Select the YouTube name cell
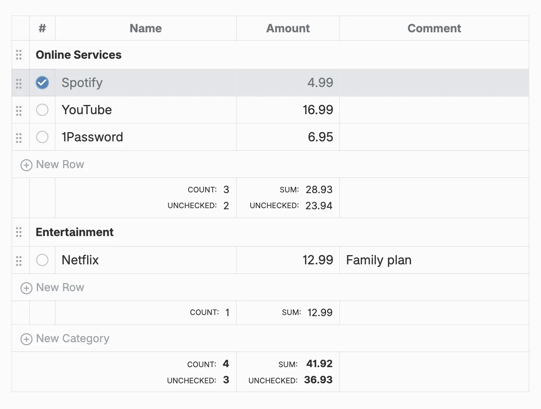Viewport: 541px width, 409px height. click(x=146, y=110)
